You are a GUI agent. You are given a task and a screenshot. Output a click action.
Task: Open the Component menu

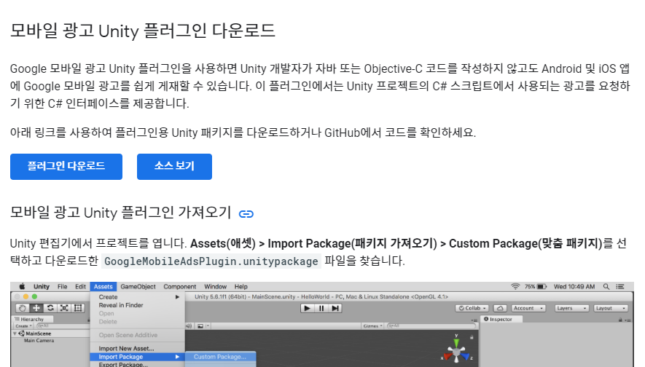coord(180,286)
